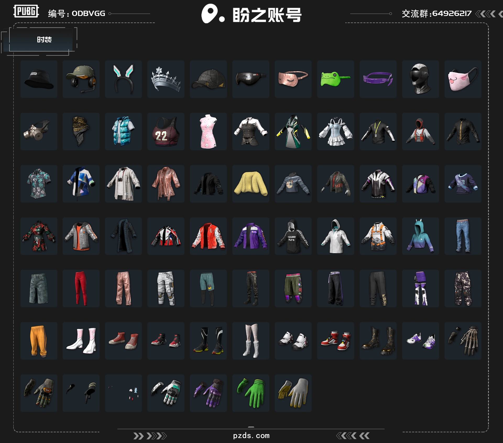Select the rose gold satin pants
This screenshot has width=503, height=443.
[x=124, y=288]
